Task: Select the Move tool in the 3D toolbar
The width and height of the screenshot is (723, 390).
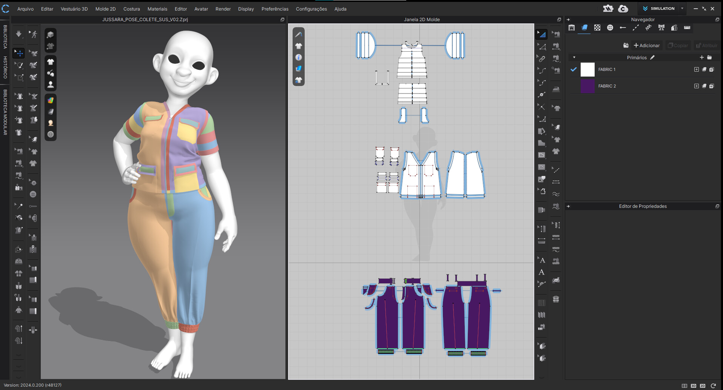Action: 18,53
